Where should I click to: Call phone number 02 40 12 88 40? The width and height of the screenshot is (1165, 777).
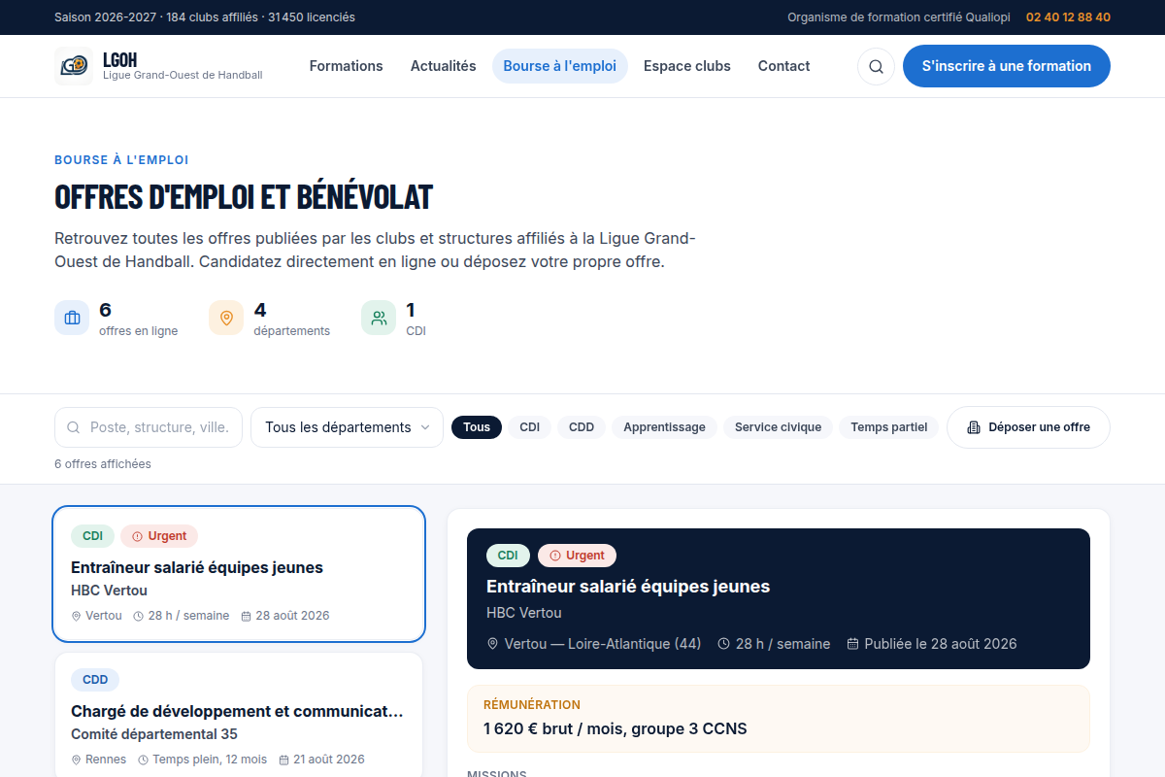point(1068,17)
